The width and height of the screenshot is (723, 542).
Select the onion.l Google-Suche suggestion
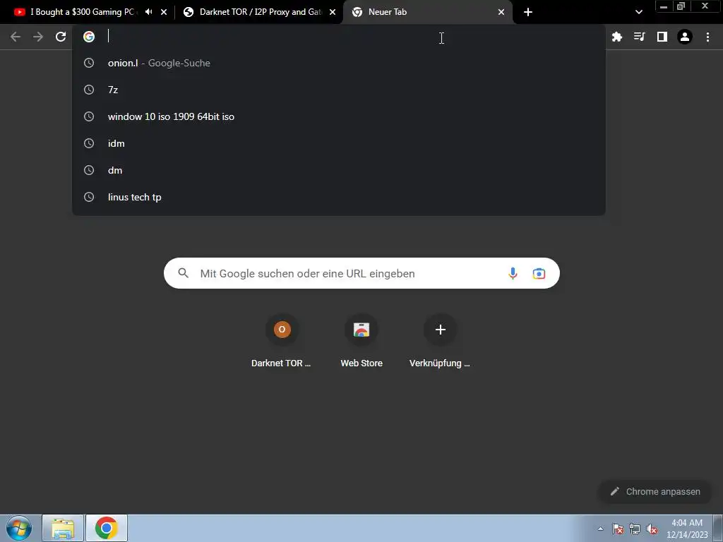click(339, 63)
